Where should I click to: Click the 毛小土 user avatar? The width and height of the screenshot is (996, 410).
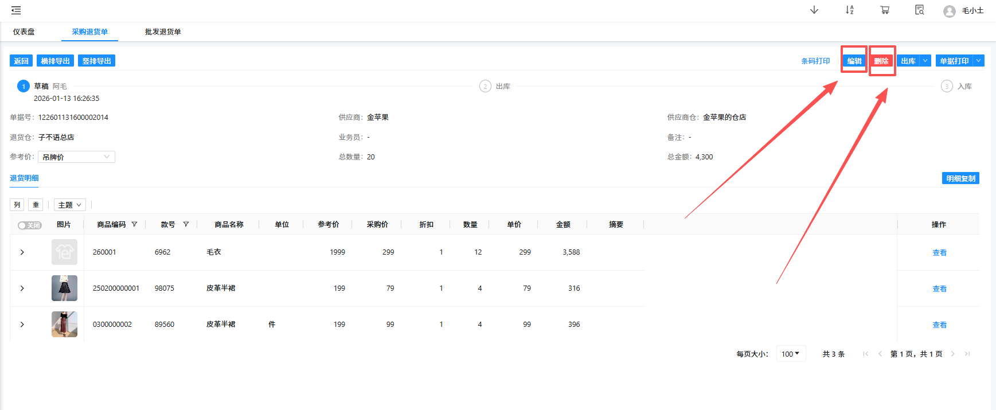tap(950, 11)
